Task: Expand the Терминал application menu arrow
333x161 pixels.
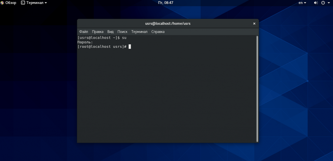Action: click(x=46, y=3)
